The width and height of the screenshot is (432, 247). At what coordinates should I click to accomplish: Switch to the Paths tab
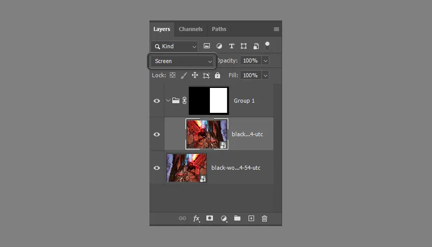[219, 29]
